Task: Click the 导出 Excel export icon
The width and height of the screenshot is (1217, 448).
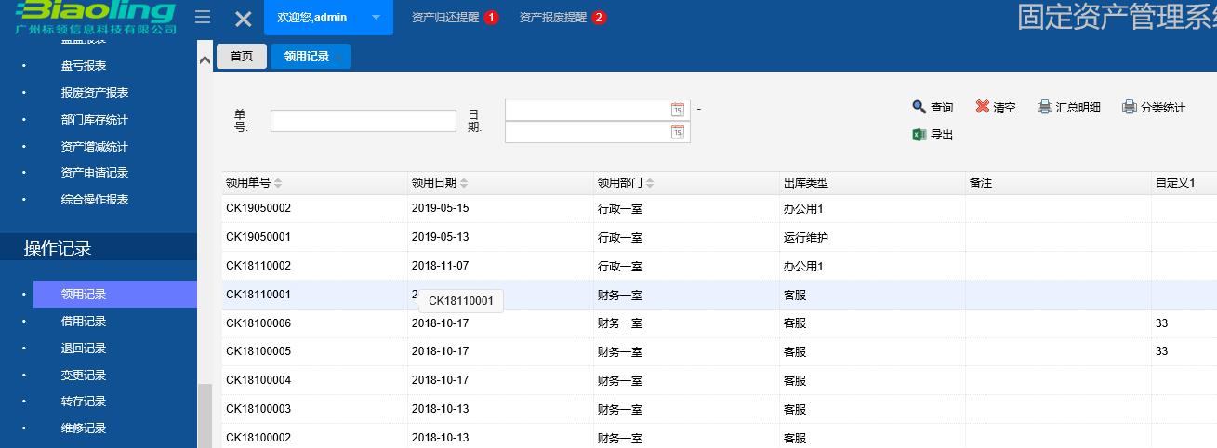Action: coord(919,135)
